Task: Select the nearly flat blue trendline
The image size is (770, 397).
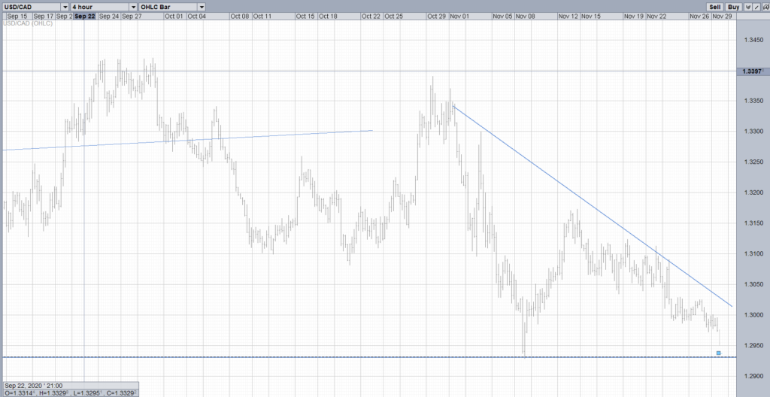Action: click(x=188, y=140)
